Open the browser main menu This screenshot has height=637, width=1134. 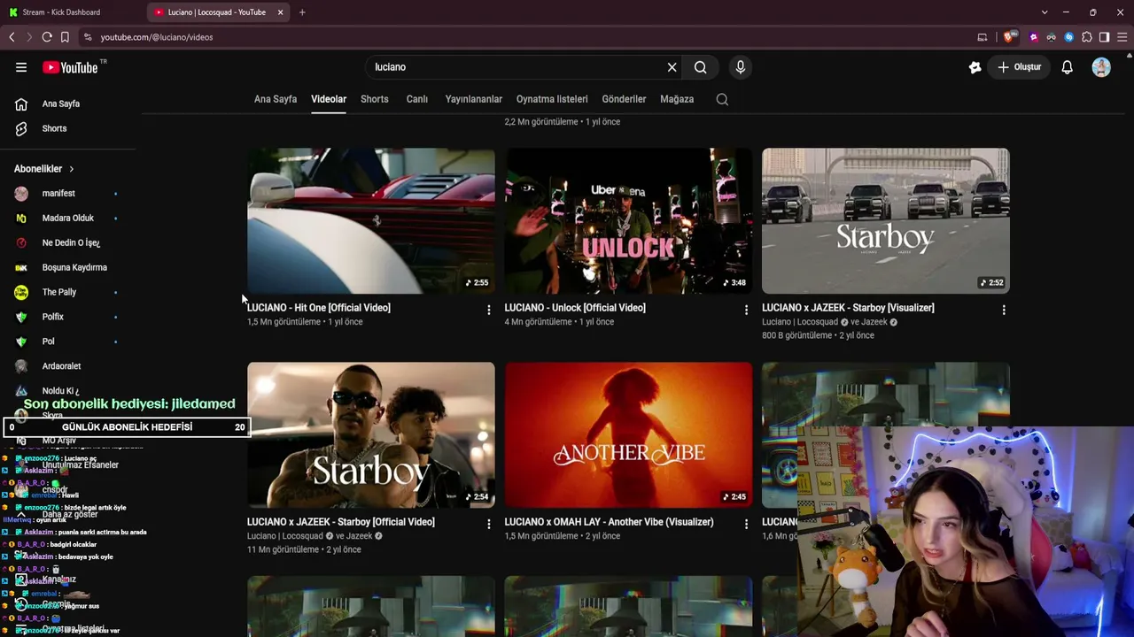(x=1122, y=37)
